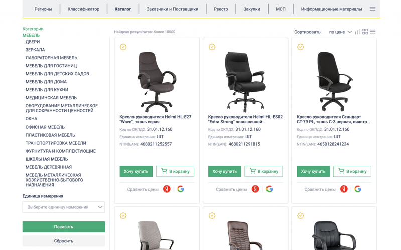Expand the ОФИСНАЯ МЕБЕЛЬ category
Screen dimensions: 401x250
(x=45, y=127)
